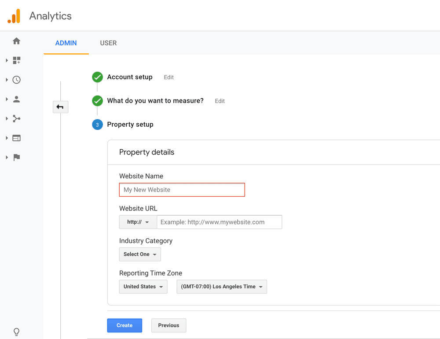440x339 pixels.
Task: Change the United States time zone dropdown
Action: (143, 287)
